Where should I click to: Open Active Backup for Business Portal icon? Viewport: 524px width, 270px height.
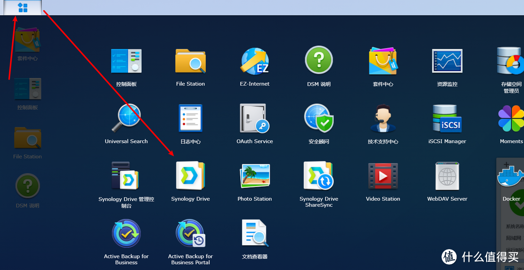coord(191,233)
